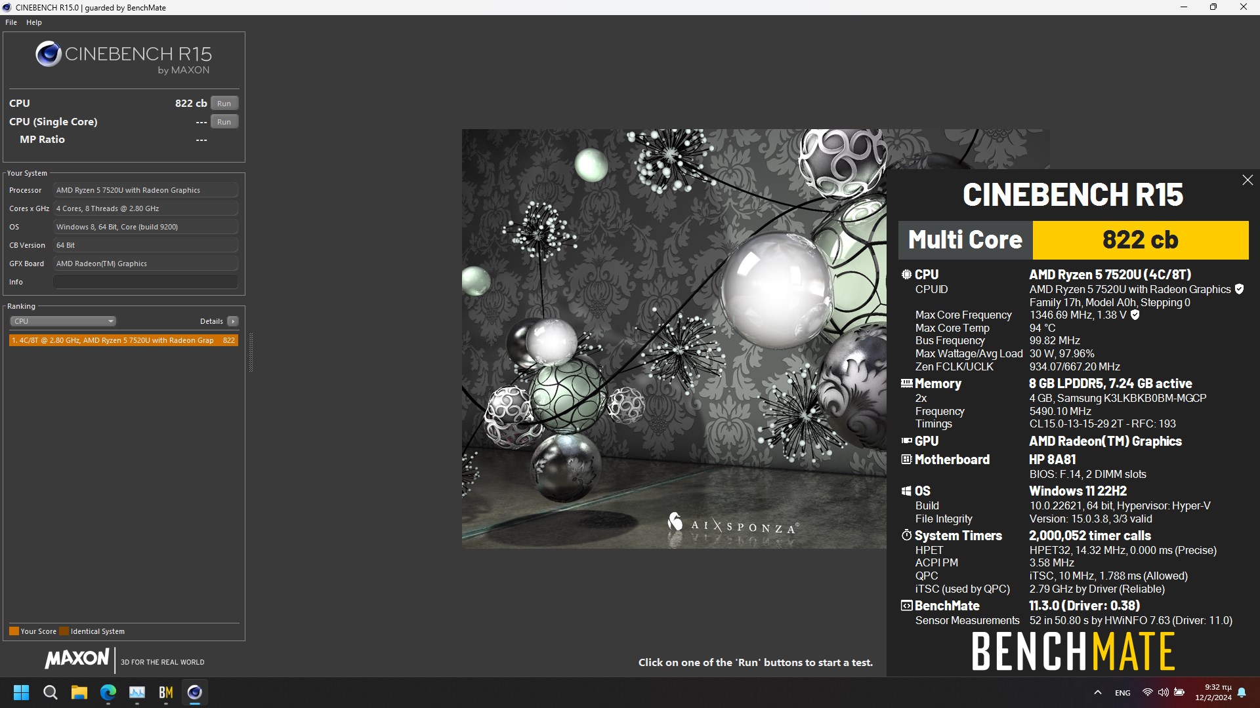1260x708 pixels.
Task: Open Wi-Fi network settings in tray
Action: tap(1147, 692)
